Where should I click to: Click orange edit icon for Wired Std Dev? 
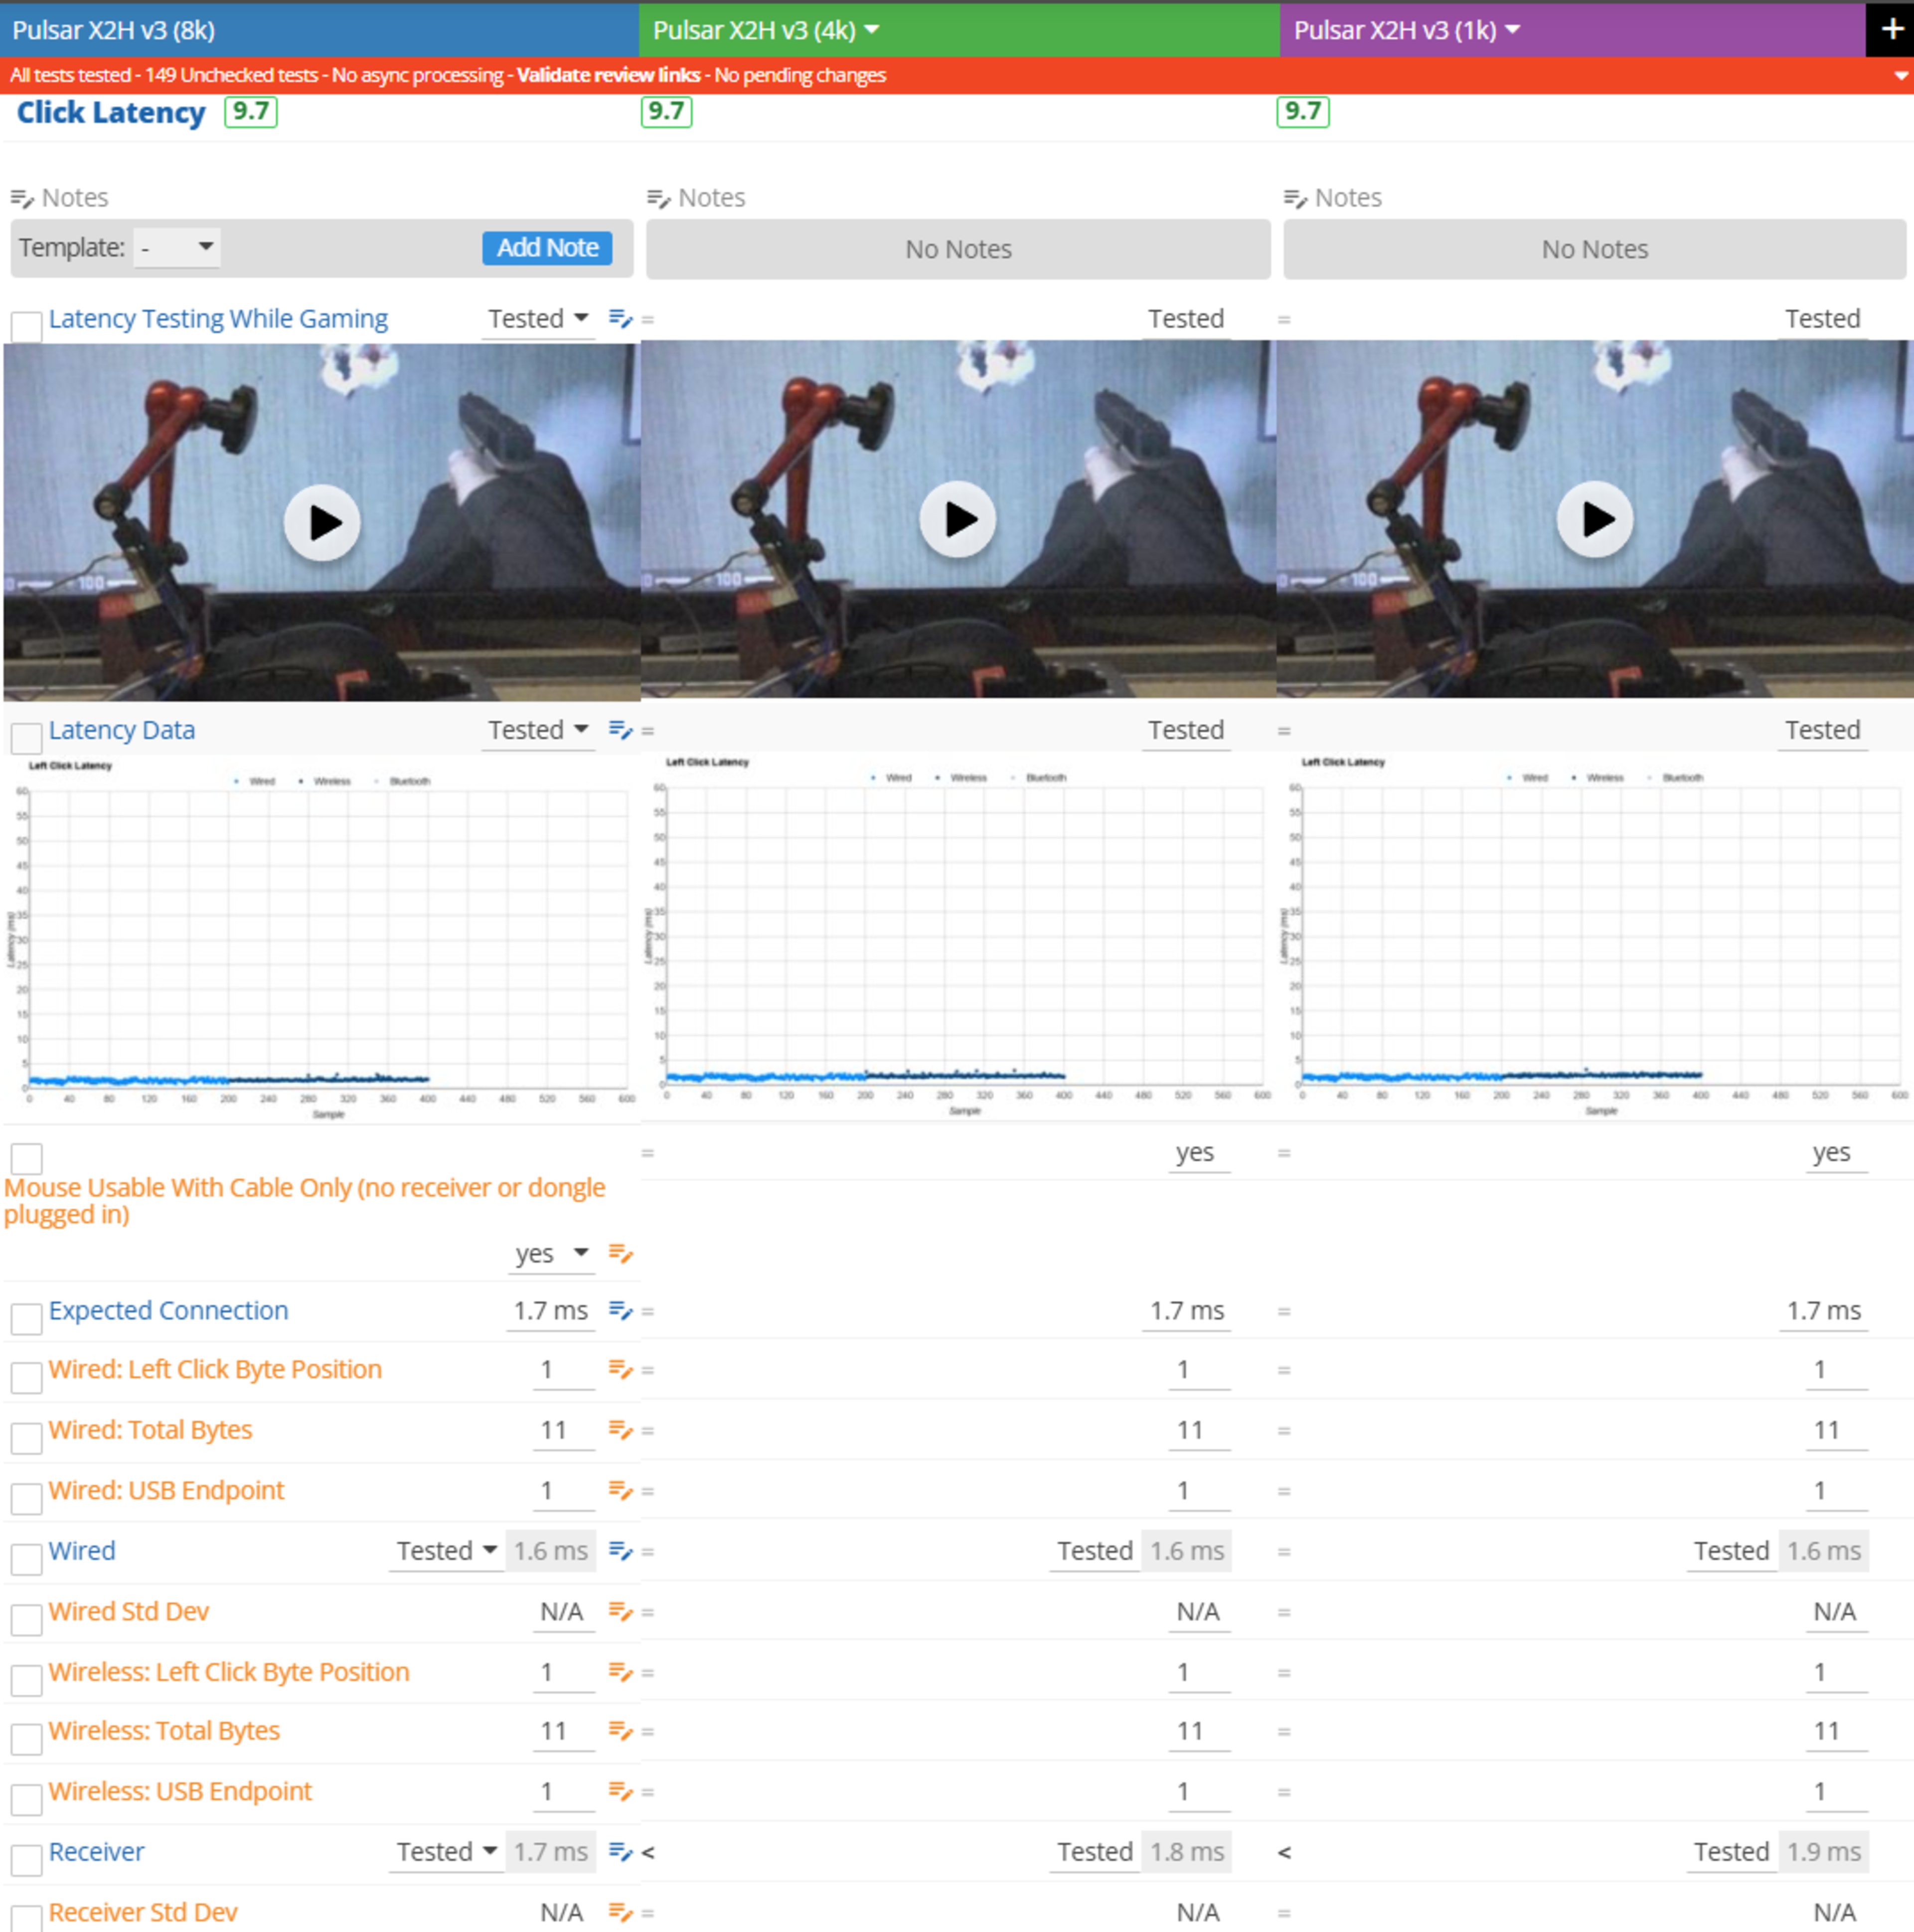pos(620,1611)
